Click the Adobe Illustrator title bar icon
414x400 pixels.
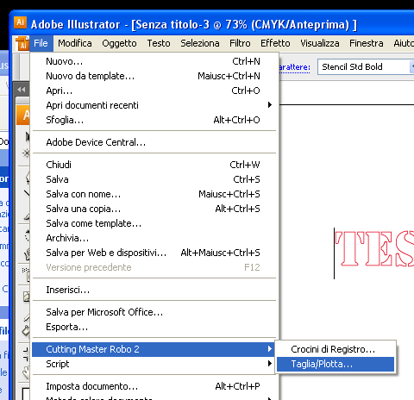pos(20,22)
